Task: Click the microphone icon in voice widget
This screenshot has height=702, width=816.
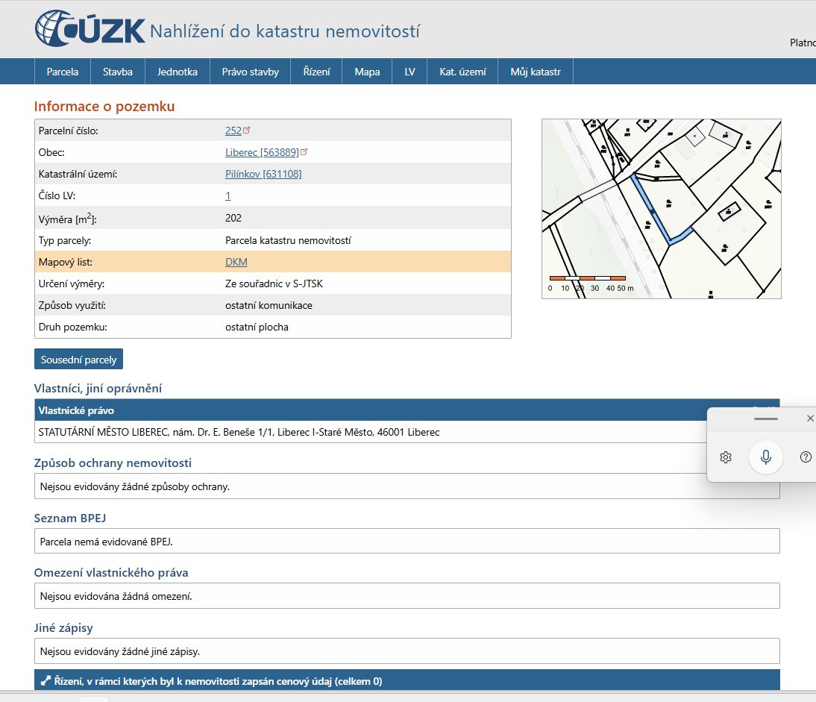Action: click(x=765, y=457)
